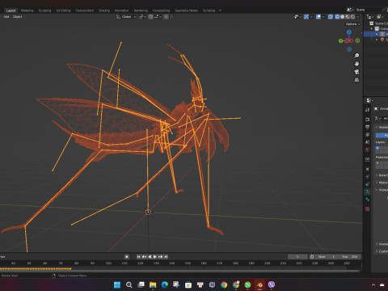Play the animation forward
Screen dimensions: 388x291
tap(155, 257)
